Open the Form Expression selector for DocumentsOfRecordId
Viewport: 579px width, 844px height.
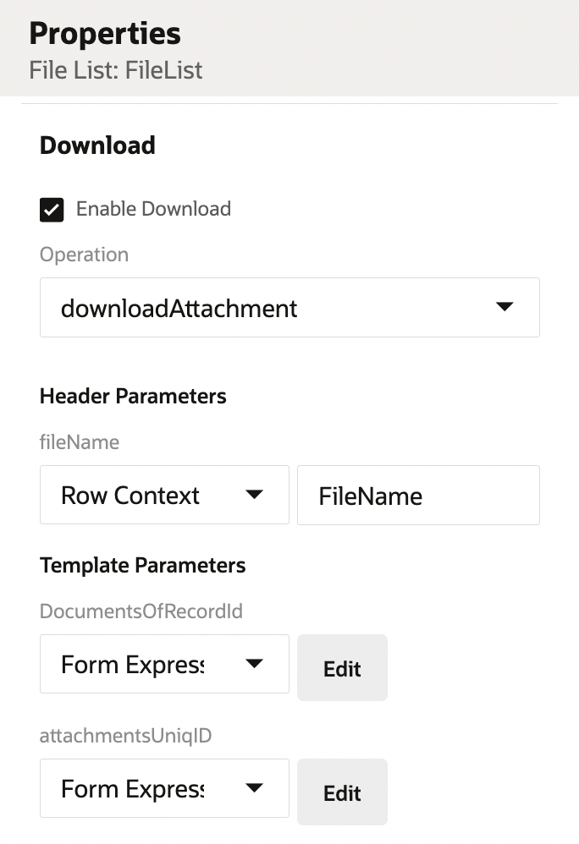click(164, 664)
